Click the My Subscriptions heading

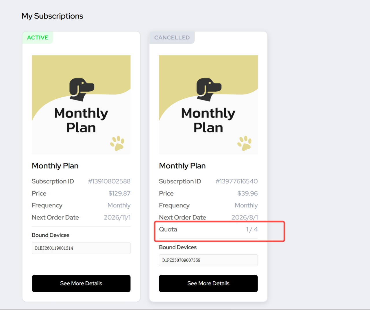[52, 16]
